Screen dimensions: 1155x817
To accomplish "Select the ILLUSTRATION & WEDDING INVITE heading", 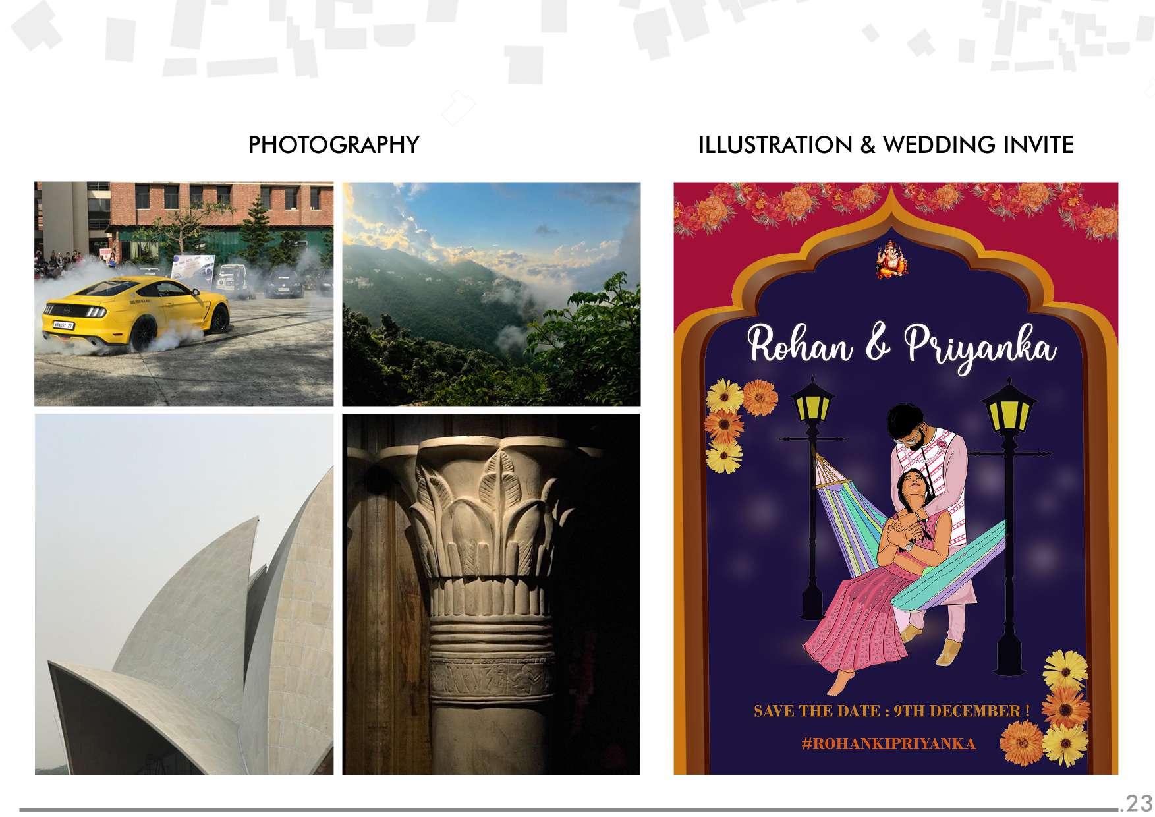I will (x=886, y=144).
